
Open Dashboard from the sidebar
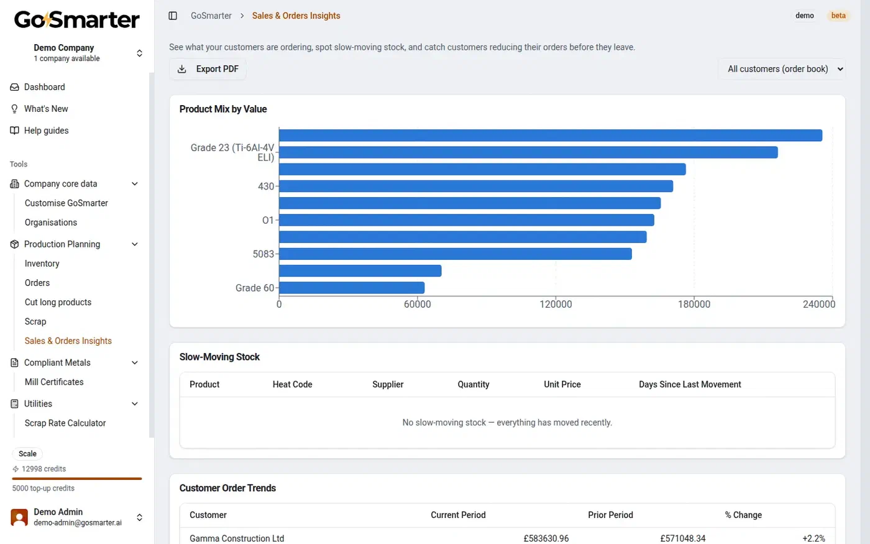44,87
